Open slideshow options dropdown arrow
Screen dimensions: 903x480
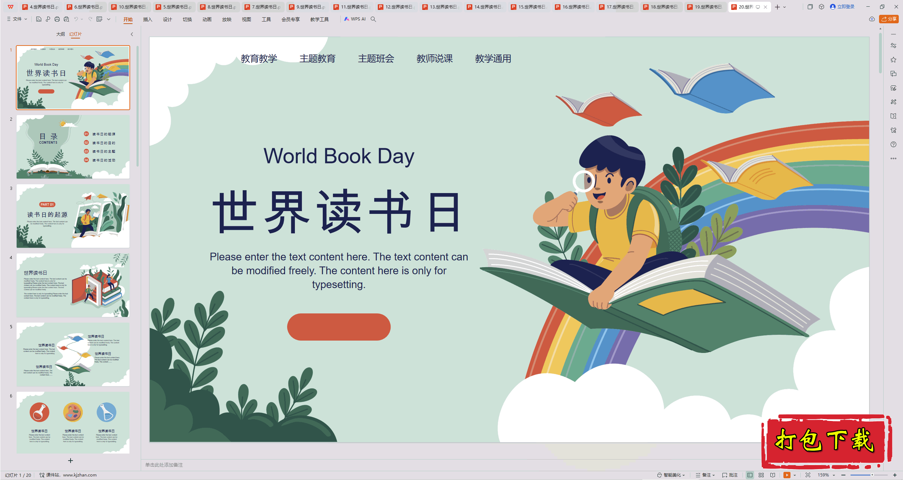point(795,475)
